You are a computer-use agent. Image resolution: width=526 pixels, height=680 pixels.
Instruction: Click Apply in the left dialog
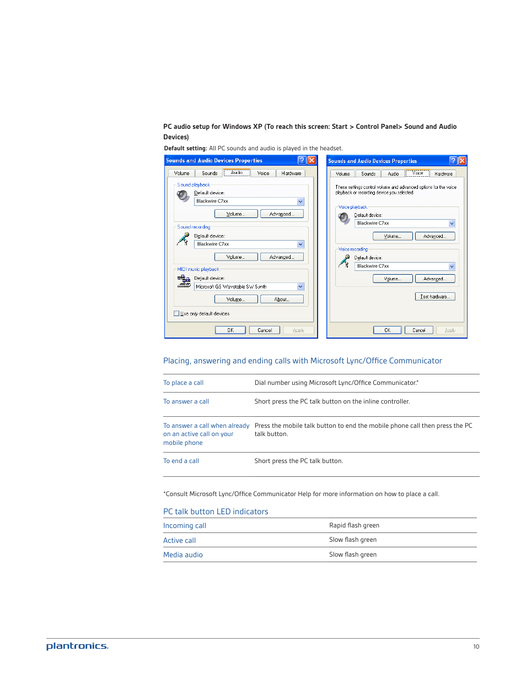point(298,330)
